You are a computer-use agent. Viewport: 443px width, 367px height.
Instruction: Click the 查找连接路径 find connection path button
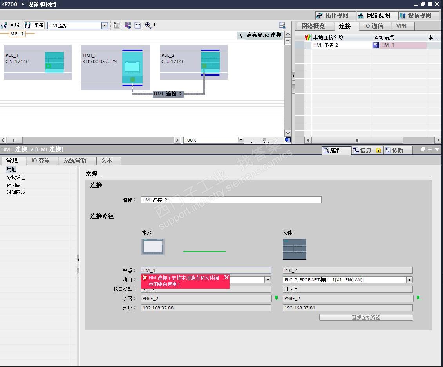(x=366, y=317)
